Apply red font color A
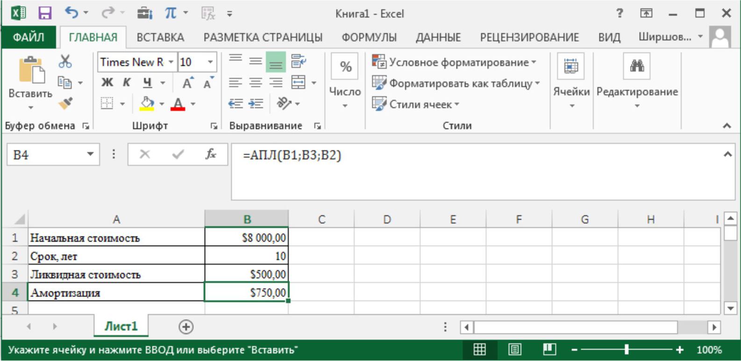The image size is (741, 361). coord(178,103)
